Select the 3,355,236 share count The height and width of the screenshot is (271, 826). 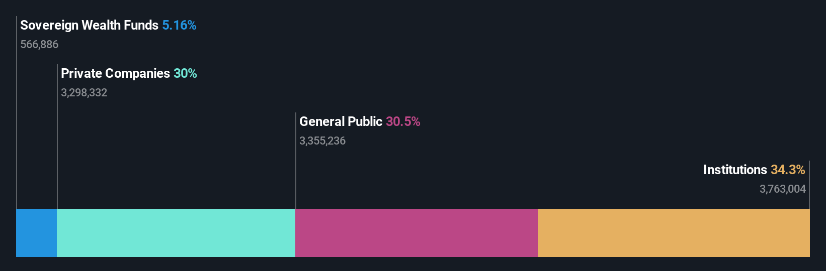pyautogui.click(x=322, y=141)
